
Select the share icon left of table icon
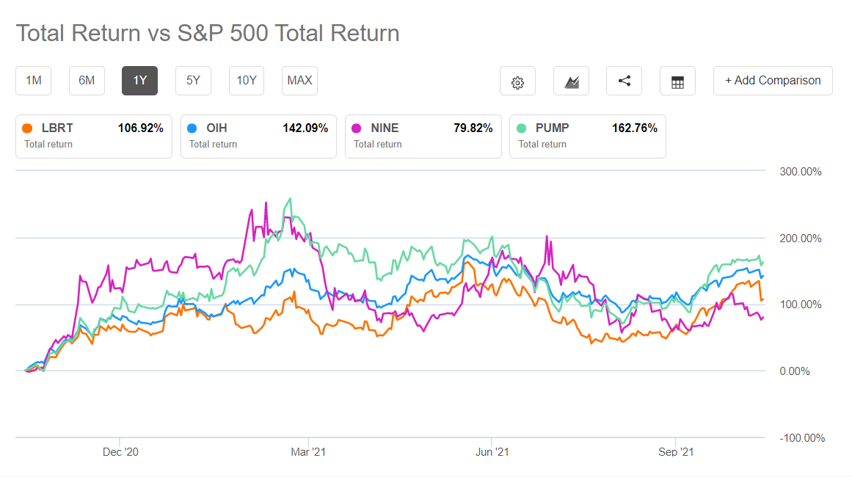tap(624, 81)
